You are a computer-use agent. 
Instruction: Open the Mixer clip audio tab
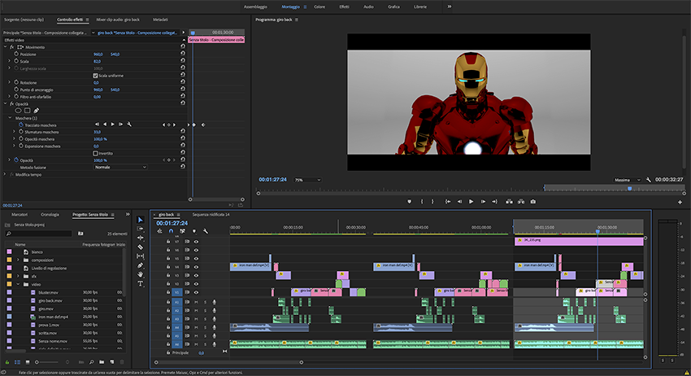tap(118, 20)
